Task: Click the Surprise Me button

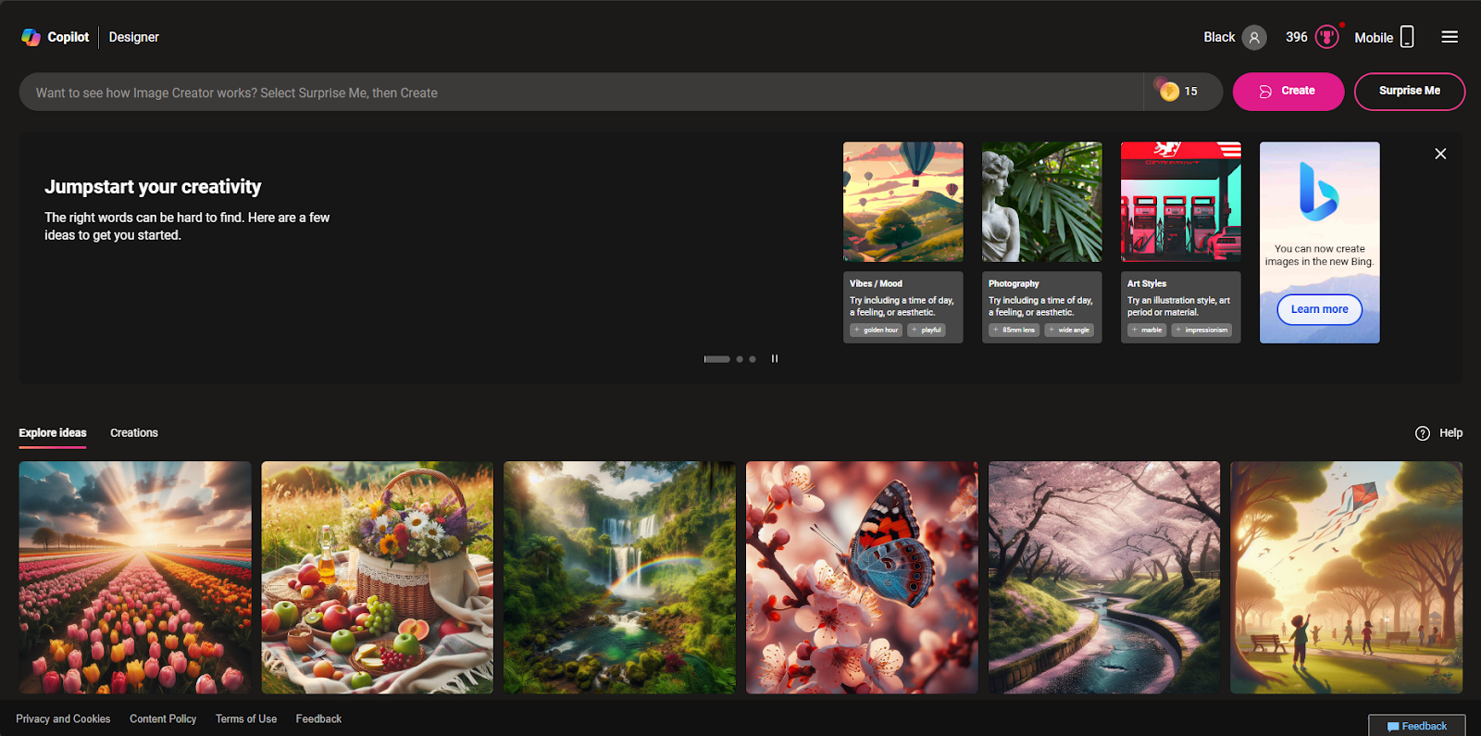Action: 1409,91
